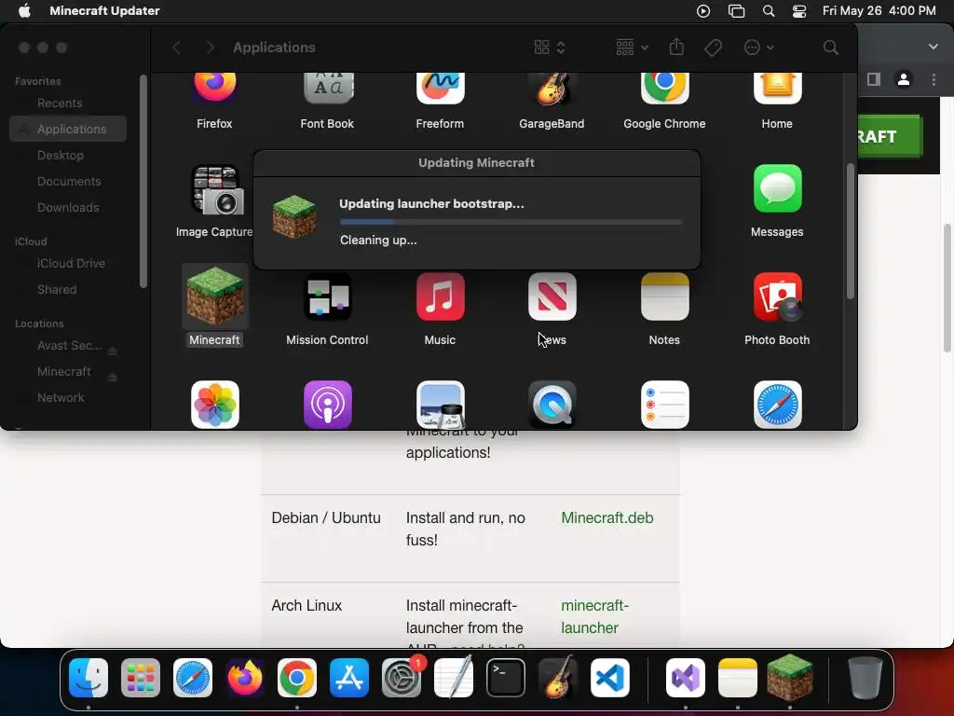Click the Finder search magnifier icon

point(830,48)
